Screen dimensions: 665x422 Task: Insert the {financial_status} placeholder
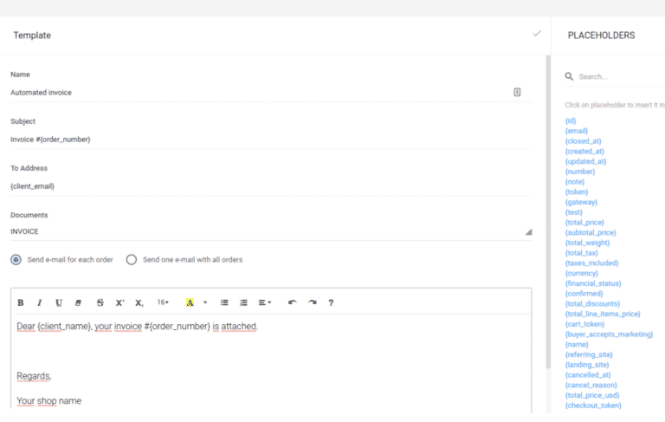pyautogui.click(x=593, y=283)
